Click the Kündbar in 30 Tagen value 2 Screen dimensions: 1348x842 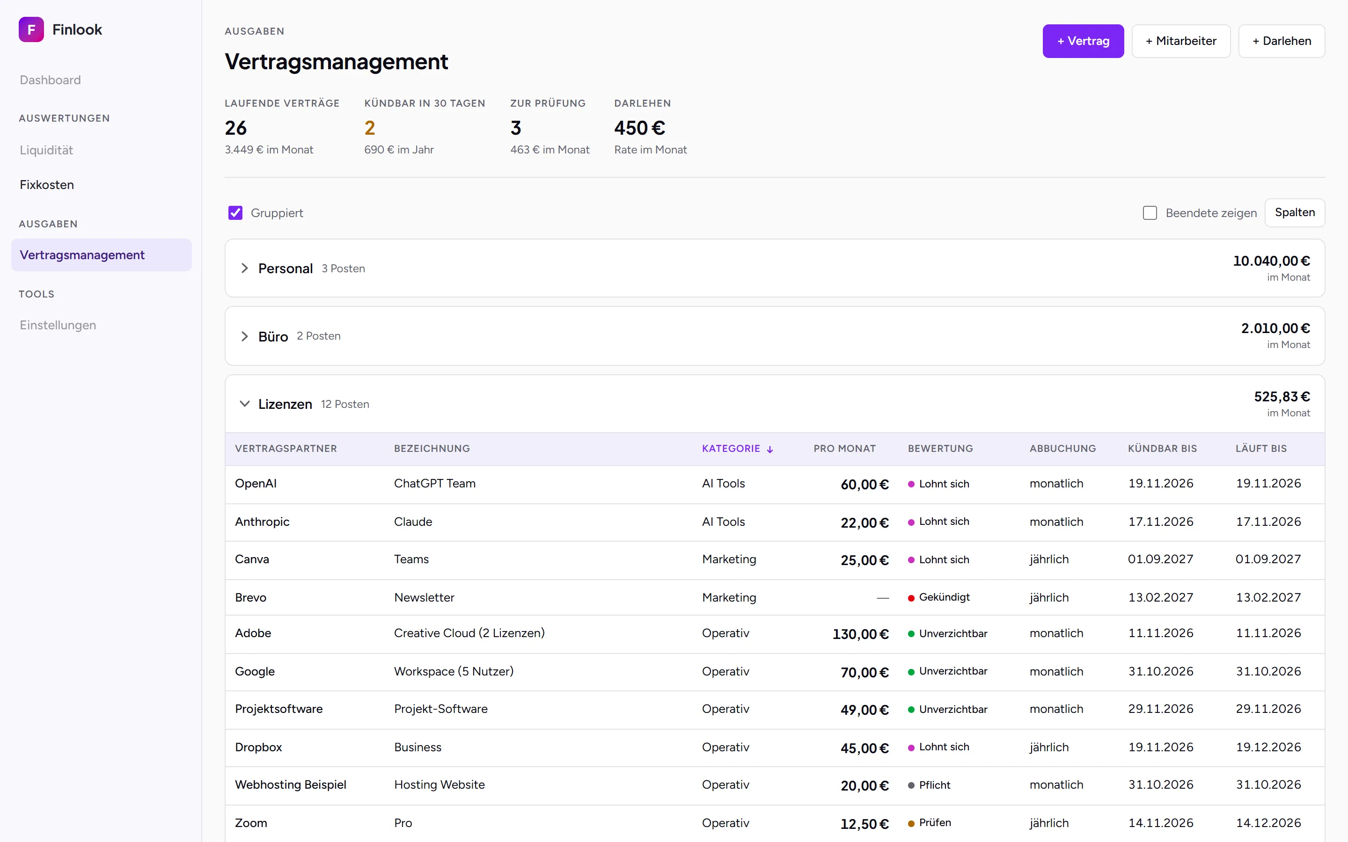(x=370, y=128)
